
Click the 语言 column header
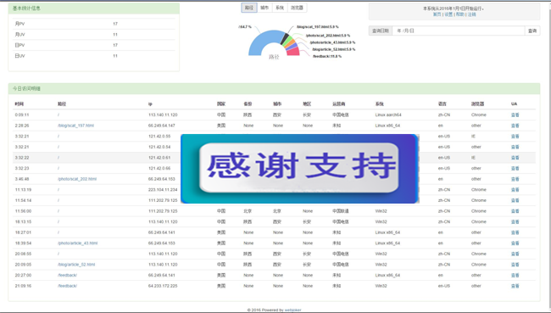pos(442,104)
